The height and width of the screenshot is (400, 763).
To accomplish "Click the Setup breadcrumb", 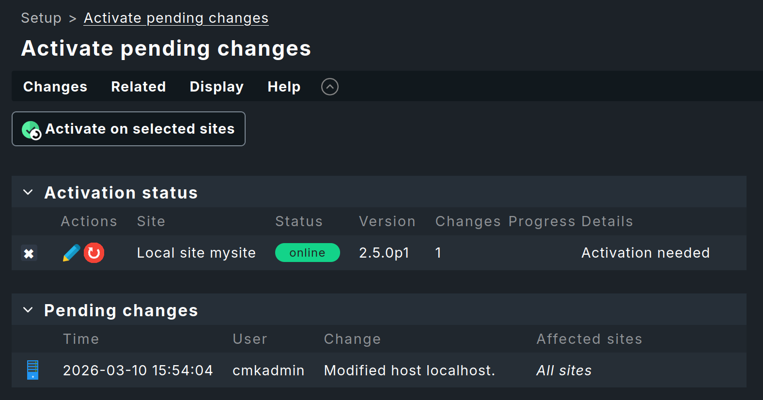I will [41, 18].
